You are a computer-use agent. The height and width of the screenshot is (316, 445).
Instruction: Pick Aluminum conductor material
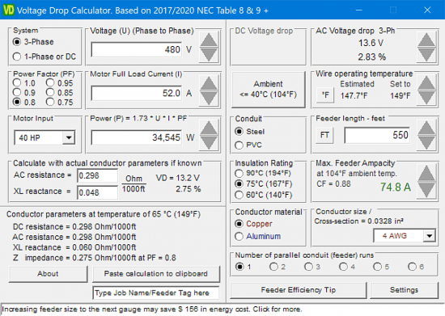coord(257,236)
